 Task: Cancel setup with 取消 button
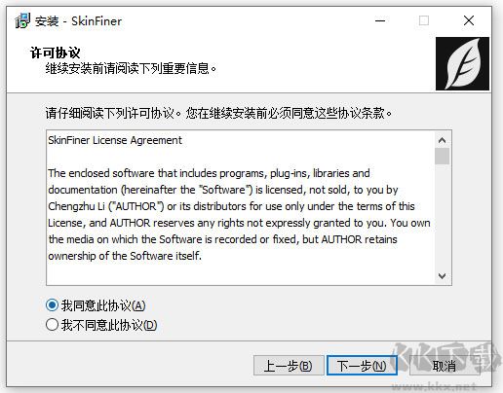click(445, 366)
